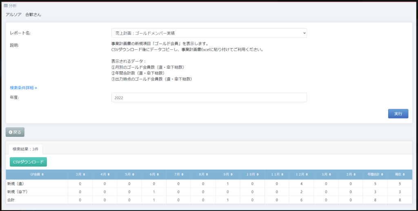Download results via CSVダウンロード button

coord(28,162)
